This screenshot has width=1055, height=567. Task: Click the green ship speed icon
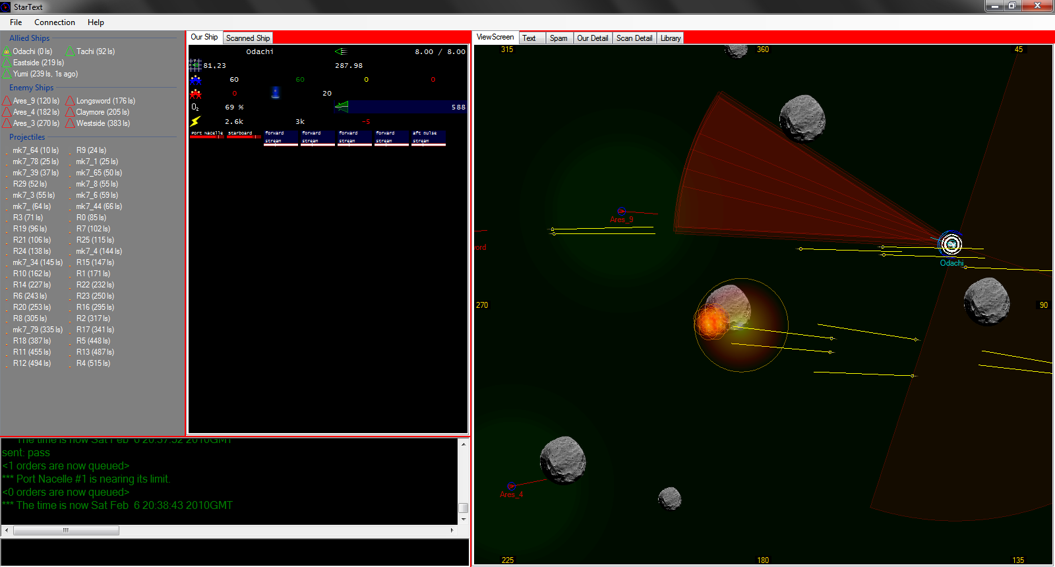340,51
